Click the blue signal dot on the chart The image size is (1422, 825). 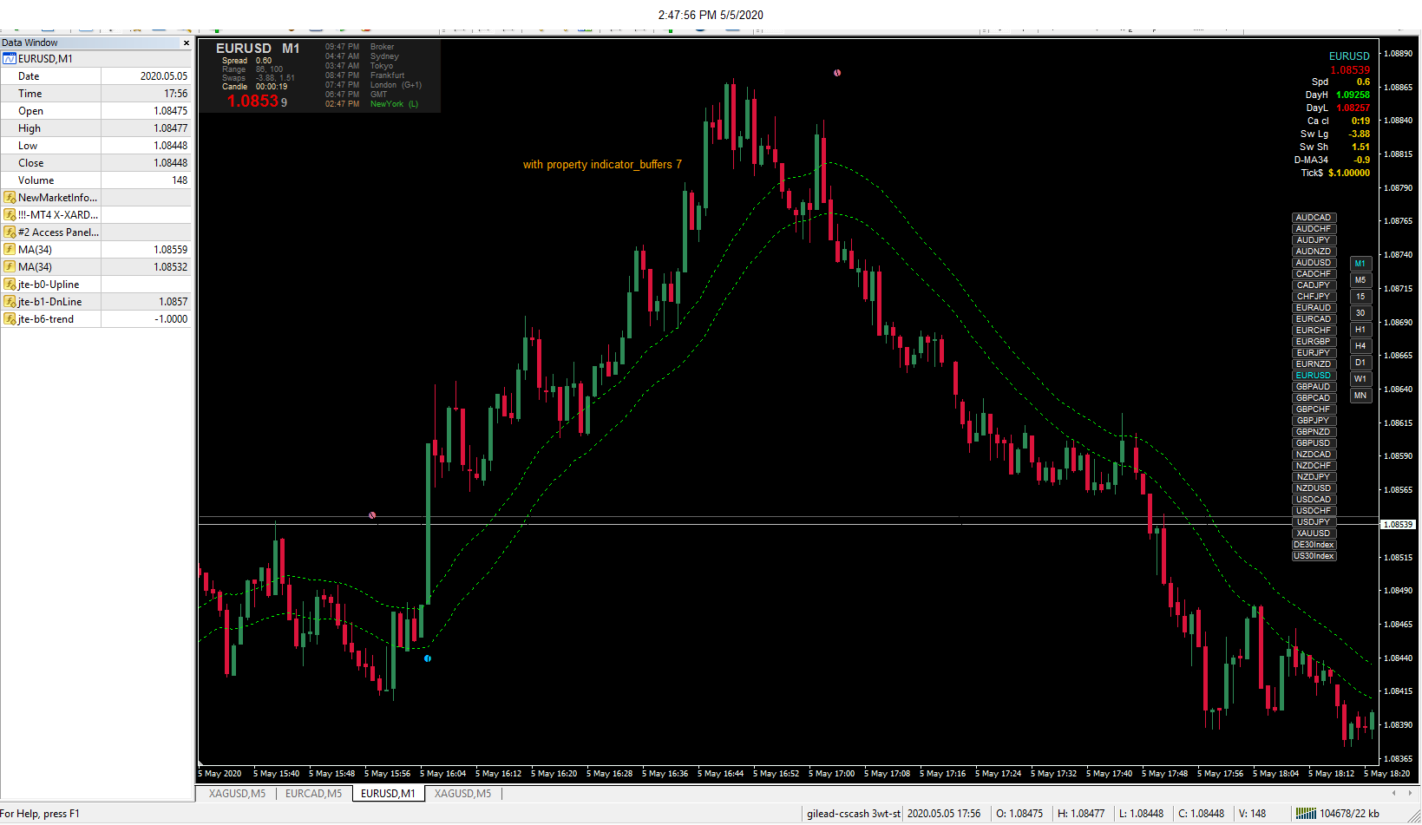(x=428, y=658)
